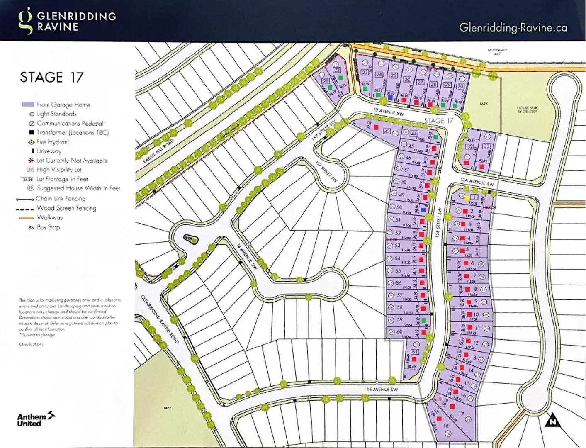Select the Front Garage Home purple legend swatch
This screenshot has width=586, height=448.
click(28, 105)
